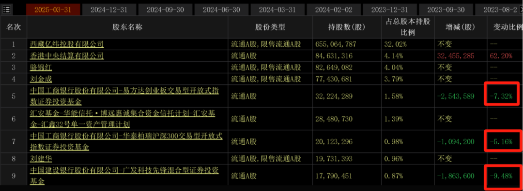523x191 pixels.
Task: Click shareholder name 刘金成
Action: pyautogui.click(x=41, y=79)
